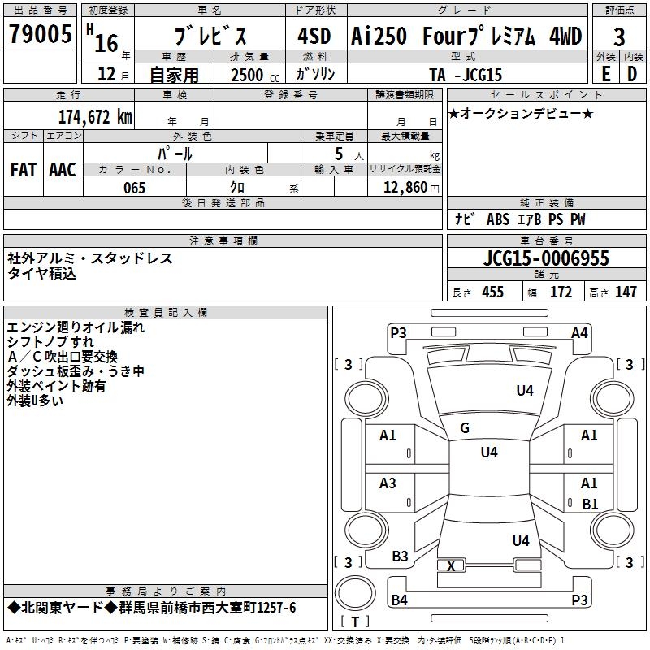Select the seating capacity 5 人

pyautogui.click(x=349, y=154)
